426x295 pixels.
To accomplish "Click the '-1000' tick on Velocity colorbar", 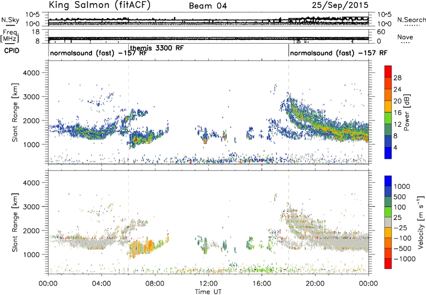I will (404, 259).
